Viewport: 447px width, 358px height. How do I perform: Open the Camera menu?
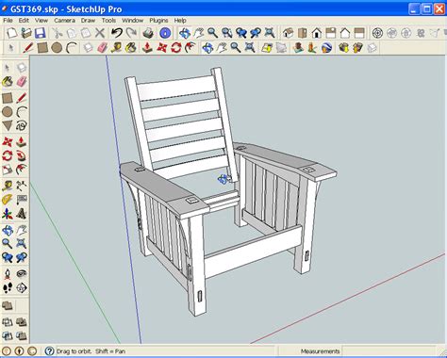tap(64, 21)
